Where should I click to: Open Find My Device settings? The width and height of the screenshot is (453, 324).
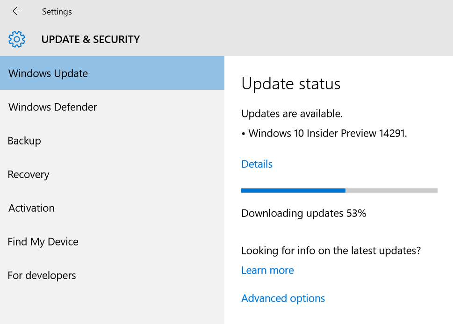(43, 242)
